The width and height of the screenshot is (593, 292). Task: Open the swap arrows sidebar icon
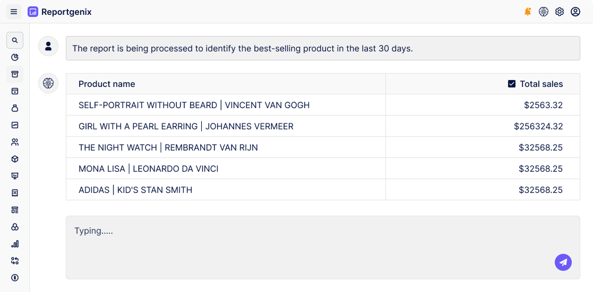click(15, 261)
